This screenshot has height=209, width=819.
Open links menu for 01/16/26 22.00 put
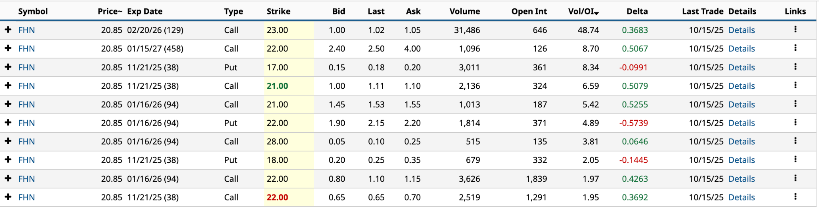coord(795,123)
